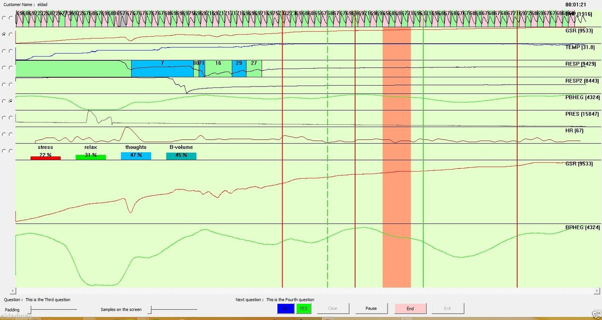The width and height of the screenshot is (602, 320).
Task: Click the text 'This is the Fourth question'
Action: [x=290, y=300]
